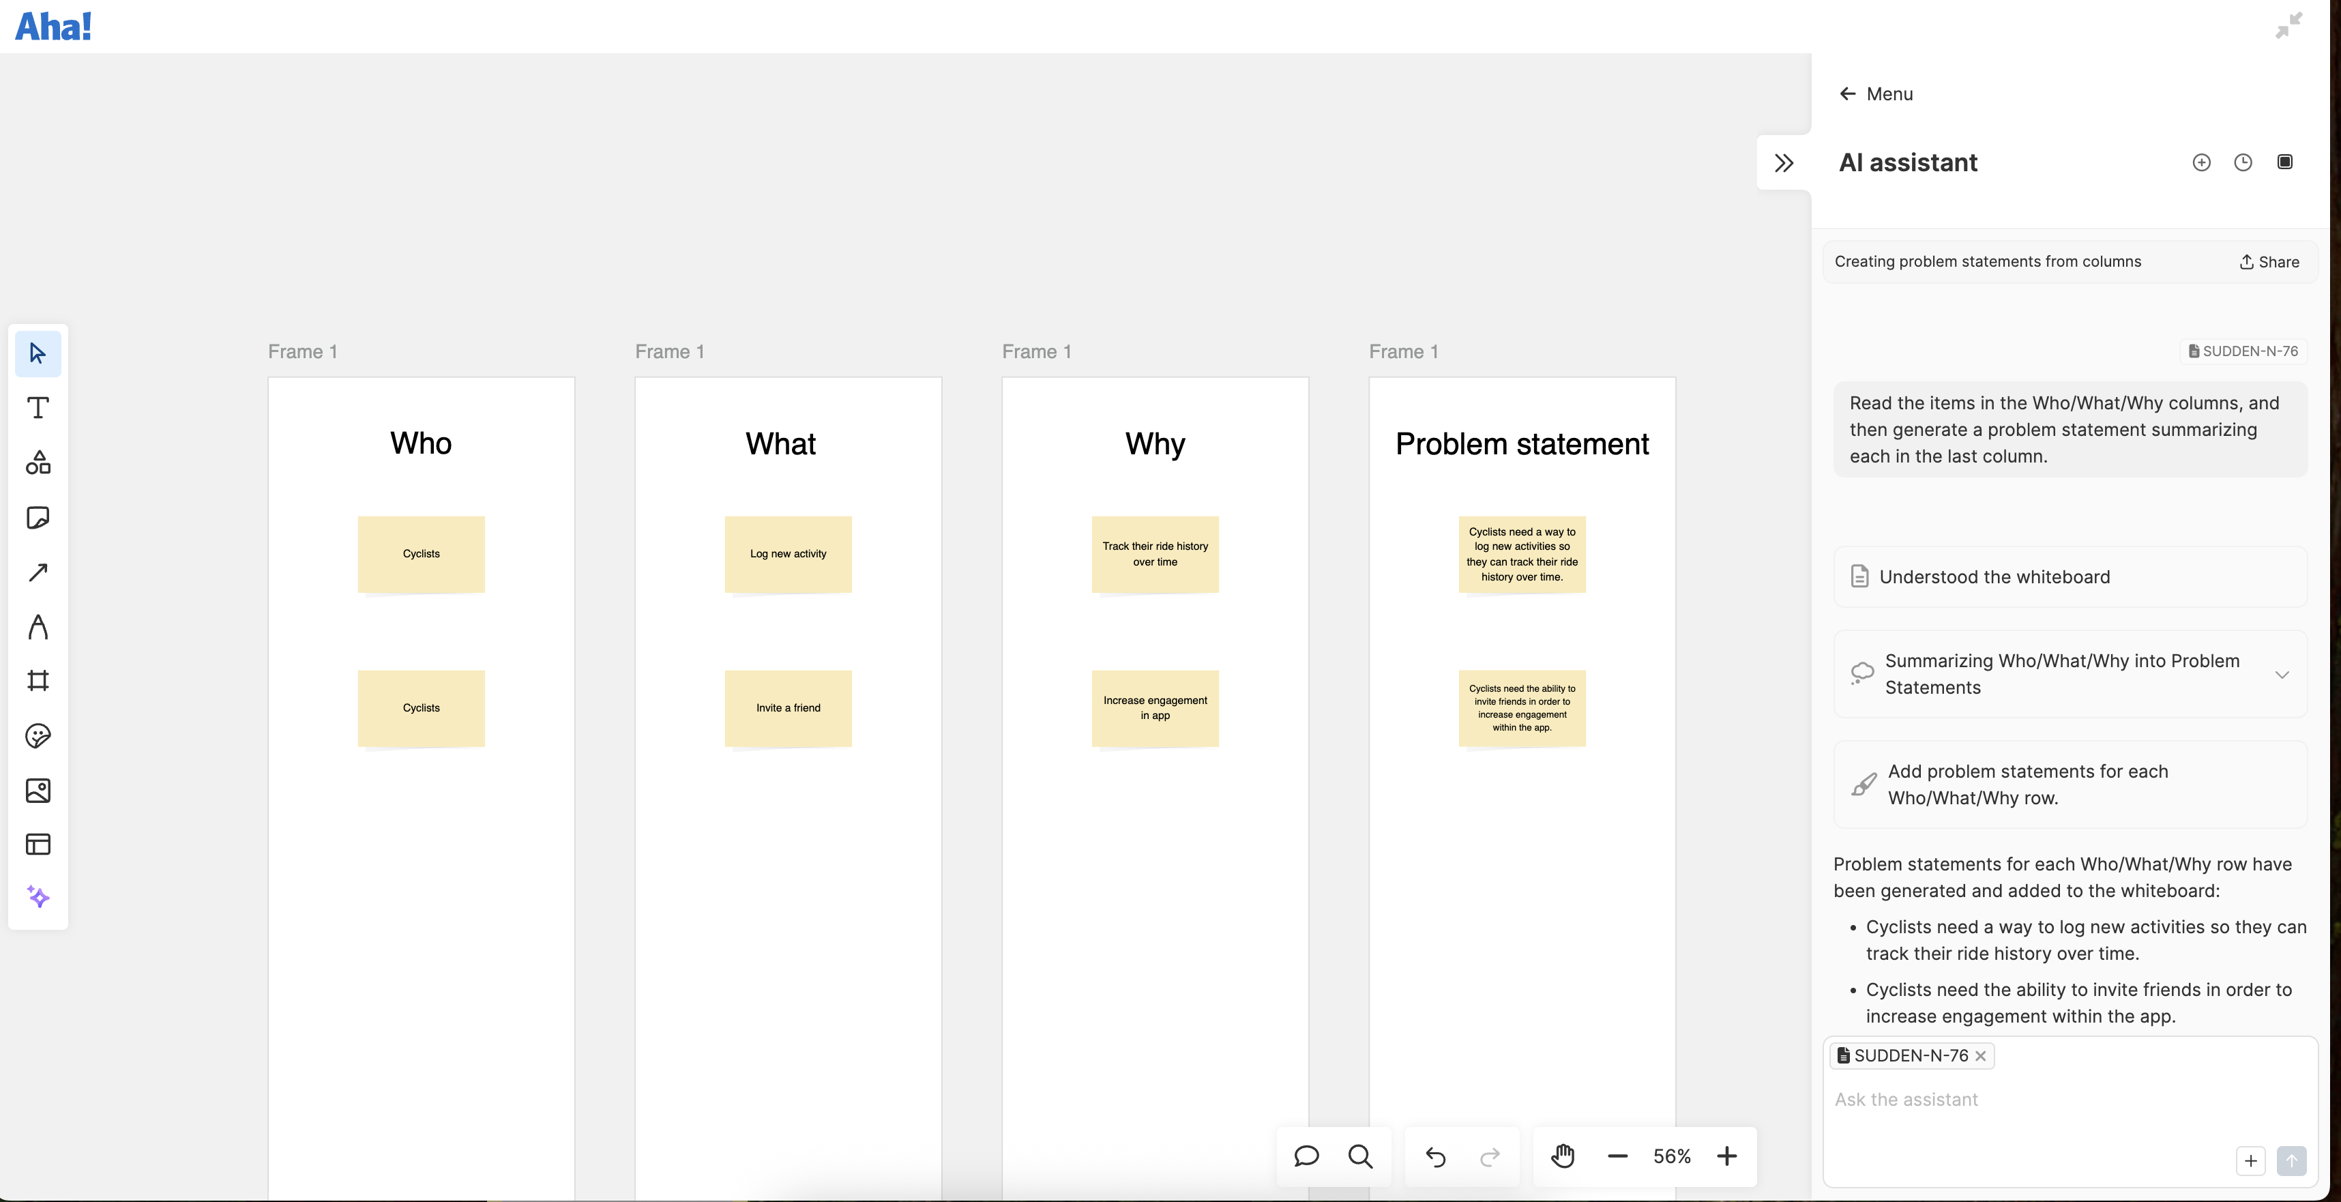Open AI chat history clock
Image resolution: width=2341 pixels, height=1202 pixels.
click(2243, 162)
